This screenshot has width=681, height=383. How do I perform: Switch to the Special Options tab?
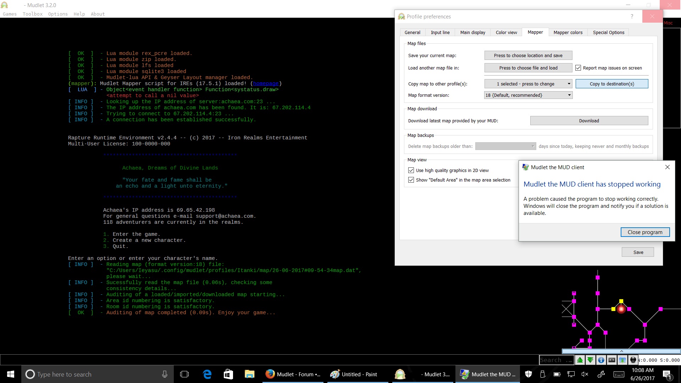[x=609, y=32]
